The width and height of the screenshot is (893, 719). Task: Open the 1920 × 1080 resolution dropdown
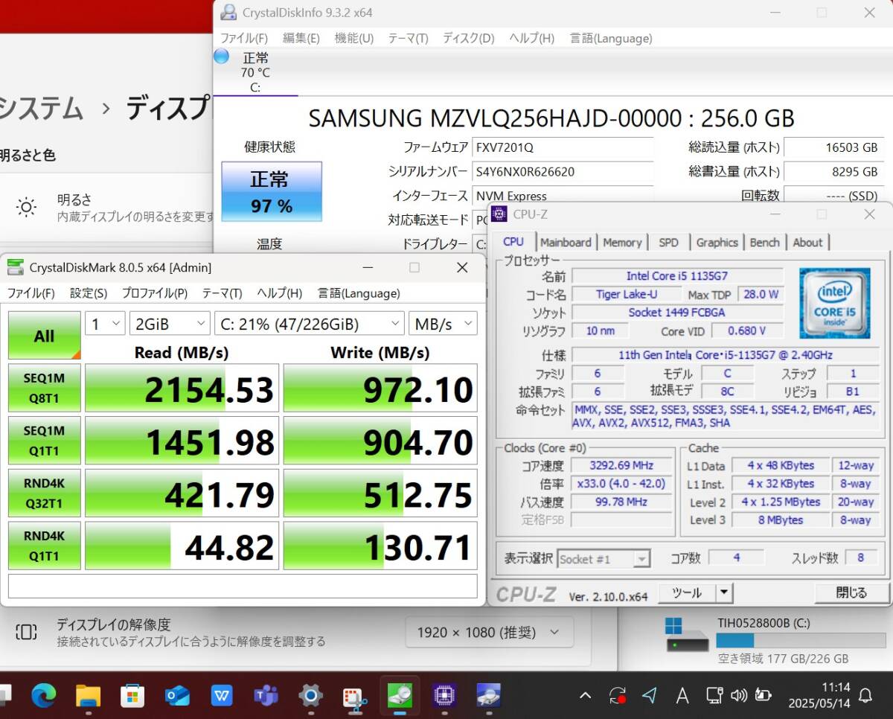point(489,633)
